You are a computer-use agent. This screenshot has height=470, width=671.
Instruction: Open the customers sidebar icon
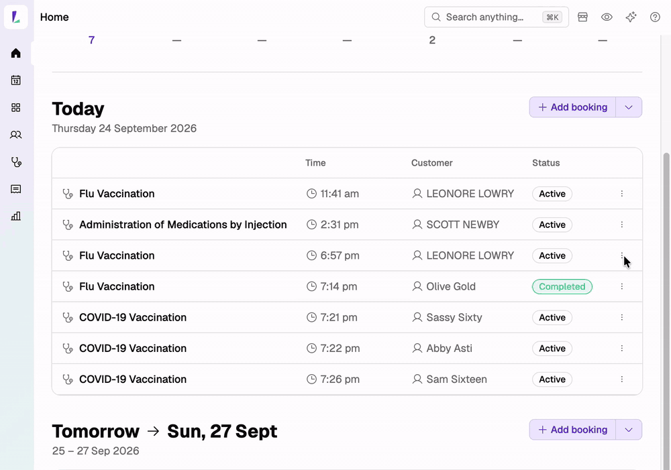[16, 135]
